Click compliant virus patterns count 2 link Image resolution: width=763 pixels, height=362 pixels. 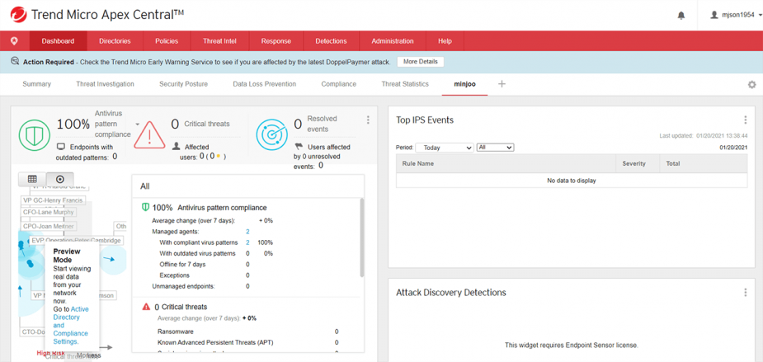tap(247, 242)
